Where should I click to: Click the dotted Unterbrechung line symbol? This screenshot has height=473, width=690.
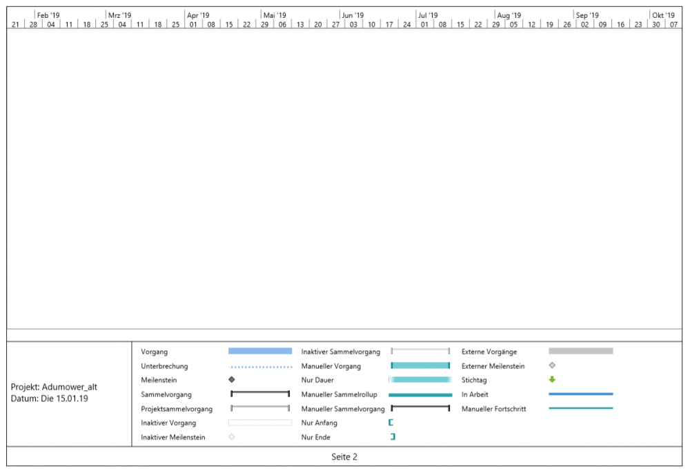(x=260, y=366)
